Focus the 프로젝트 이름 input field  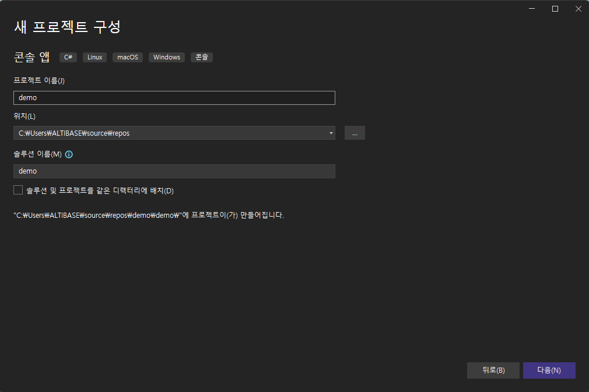174,98
